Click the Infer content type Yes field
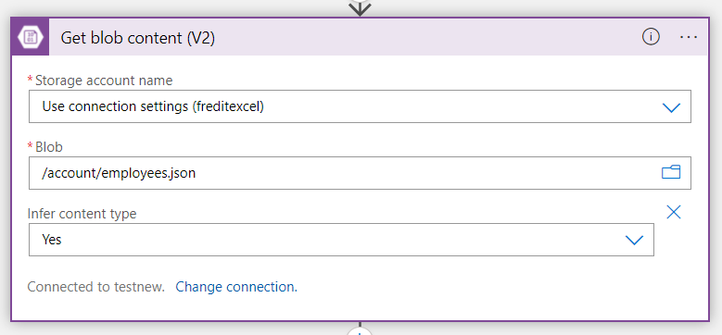Image resolution: width=722 pixels, height=335 pixels. coord(341,240)
